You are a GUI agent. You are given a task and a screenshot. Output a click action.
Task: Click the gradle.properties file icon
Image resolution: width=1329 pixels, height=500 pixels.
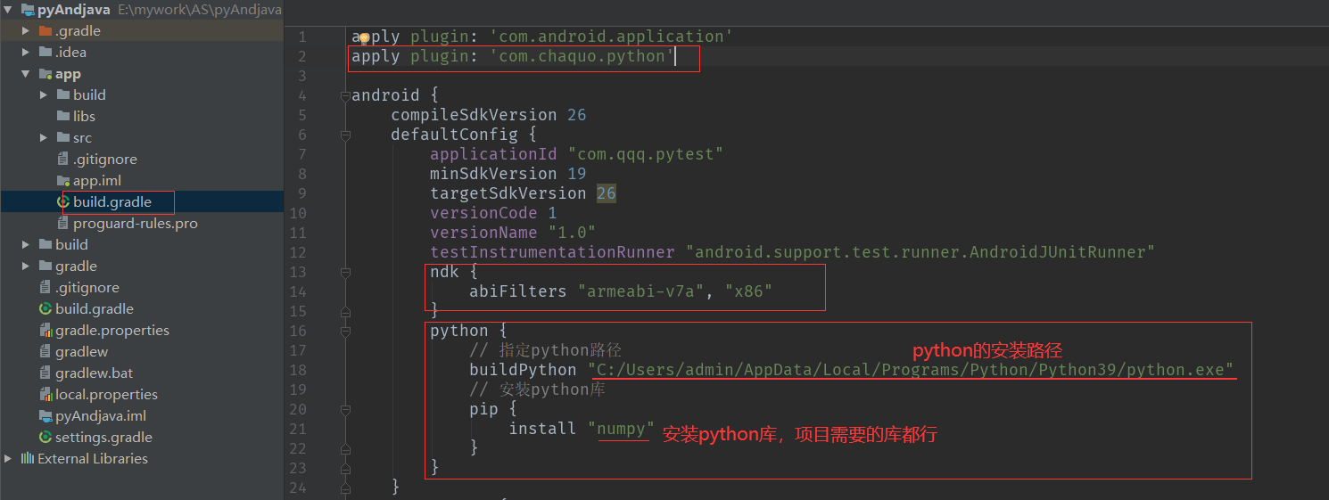[45, 331]
